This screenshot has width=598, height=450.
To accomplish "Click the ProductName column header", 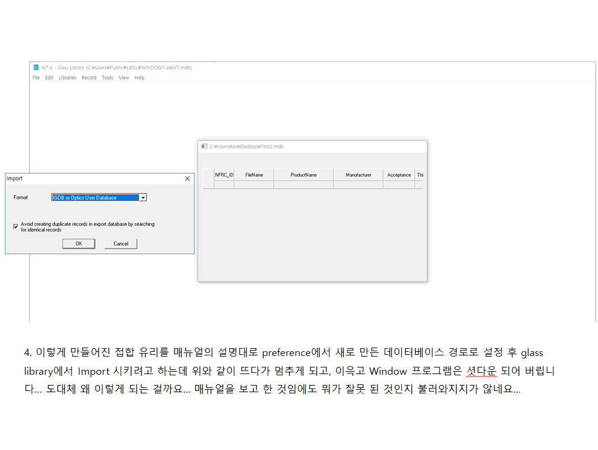I will (x=304, y=175).
